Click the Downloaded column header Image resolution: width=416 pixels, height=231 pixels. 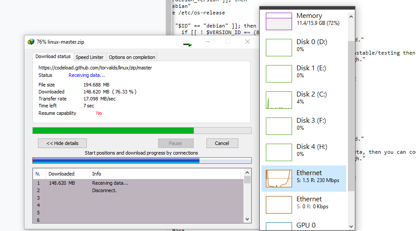(x=62, y=174)
